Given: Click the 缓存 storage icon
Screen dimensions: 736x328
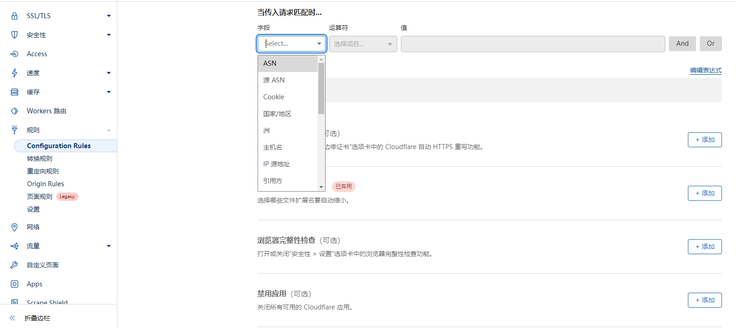Looking at the screenshot, I should tap(15, 92).
